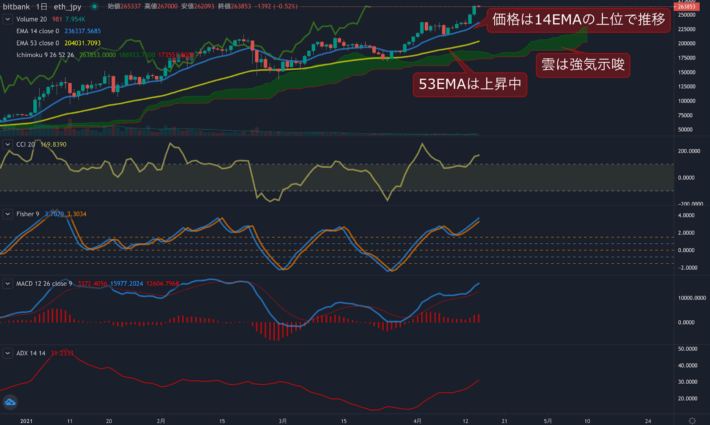Select the 価格は14EMAの上位で推移 callout
710x425 pixels.
(x=578, y=19)
